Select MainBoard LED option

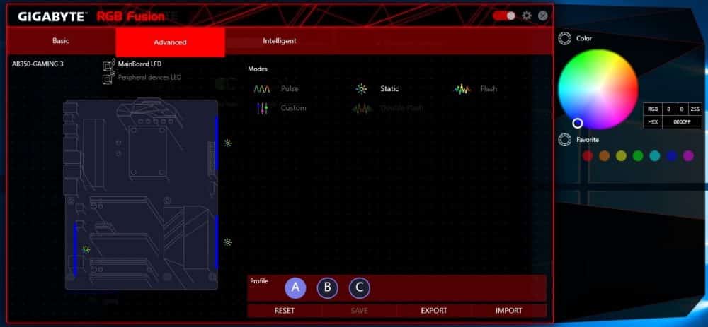pyautogui.click(x=139, y=64)
